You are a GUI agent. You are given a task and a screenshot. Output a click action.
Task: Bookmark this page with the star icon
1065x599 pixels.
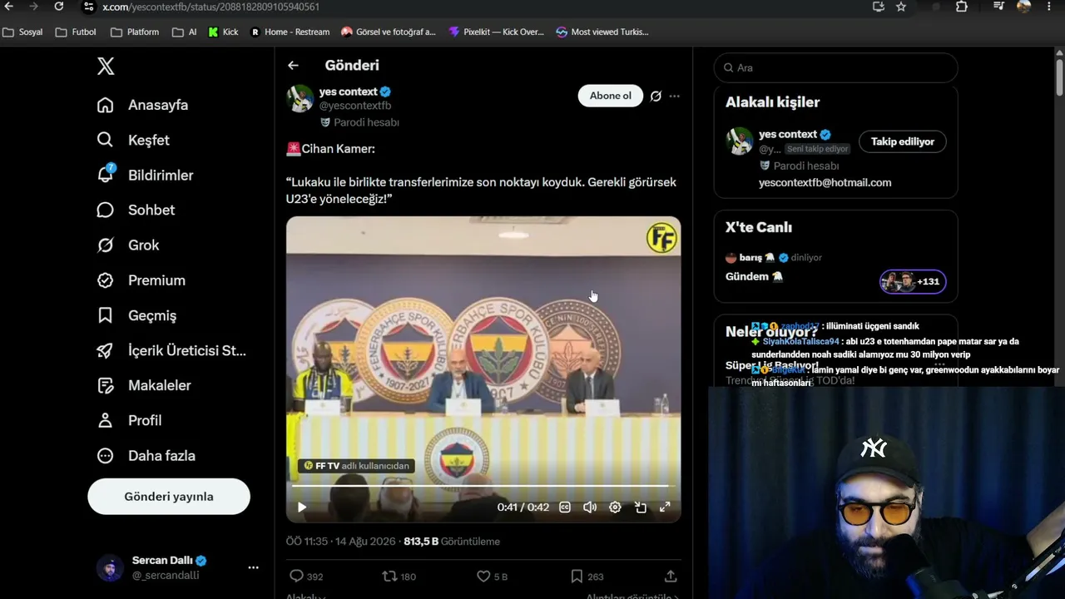[x=901, y=7]
